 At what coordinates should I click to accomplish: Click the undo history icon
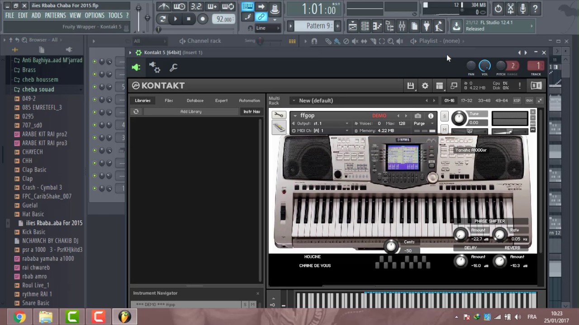(x=498, y=8)
